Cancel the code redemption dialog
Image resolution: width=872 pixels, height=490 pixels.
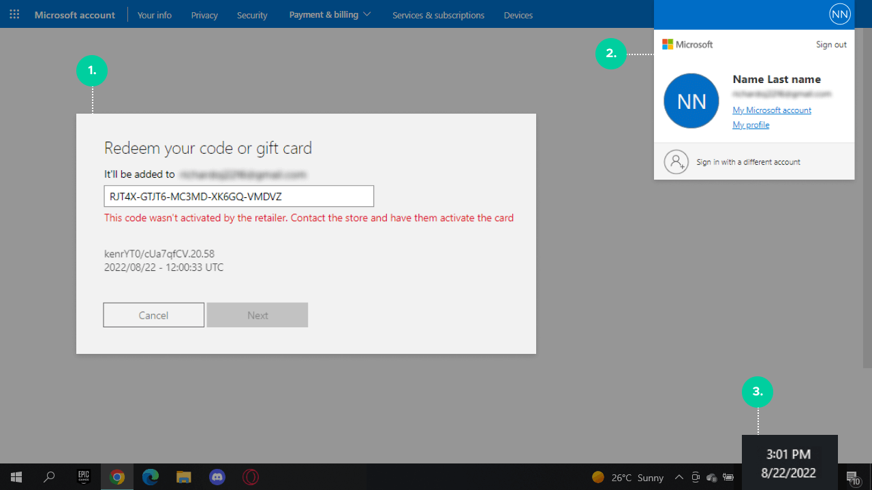pos(153,315)
